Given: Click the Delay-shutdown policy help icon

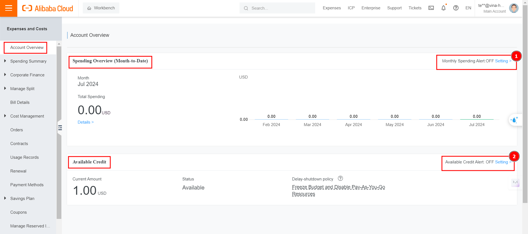Looking at the screenshot, I should coord(340,179).
